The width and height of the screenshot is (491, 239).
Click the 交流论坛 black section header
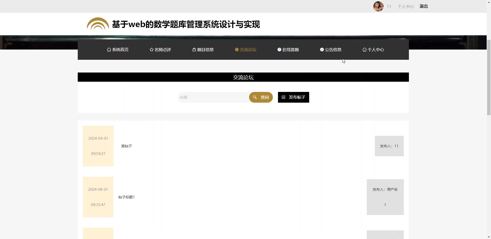243,77
